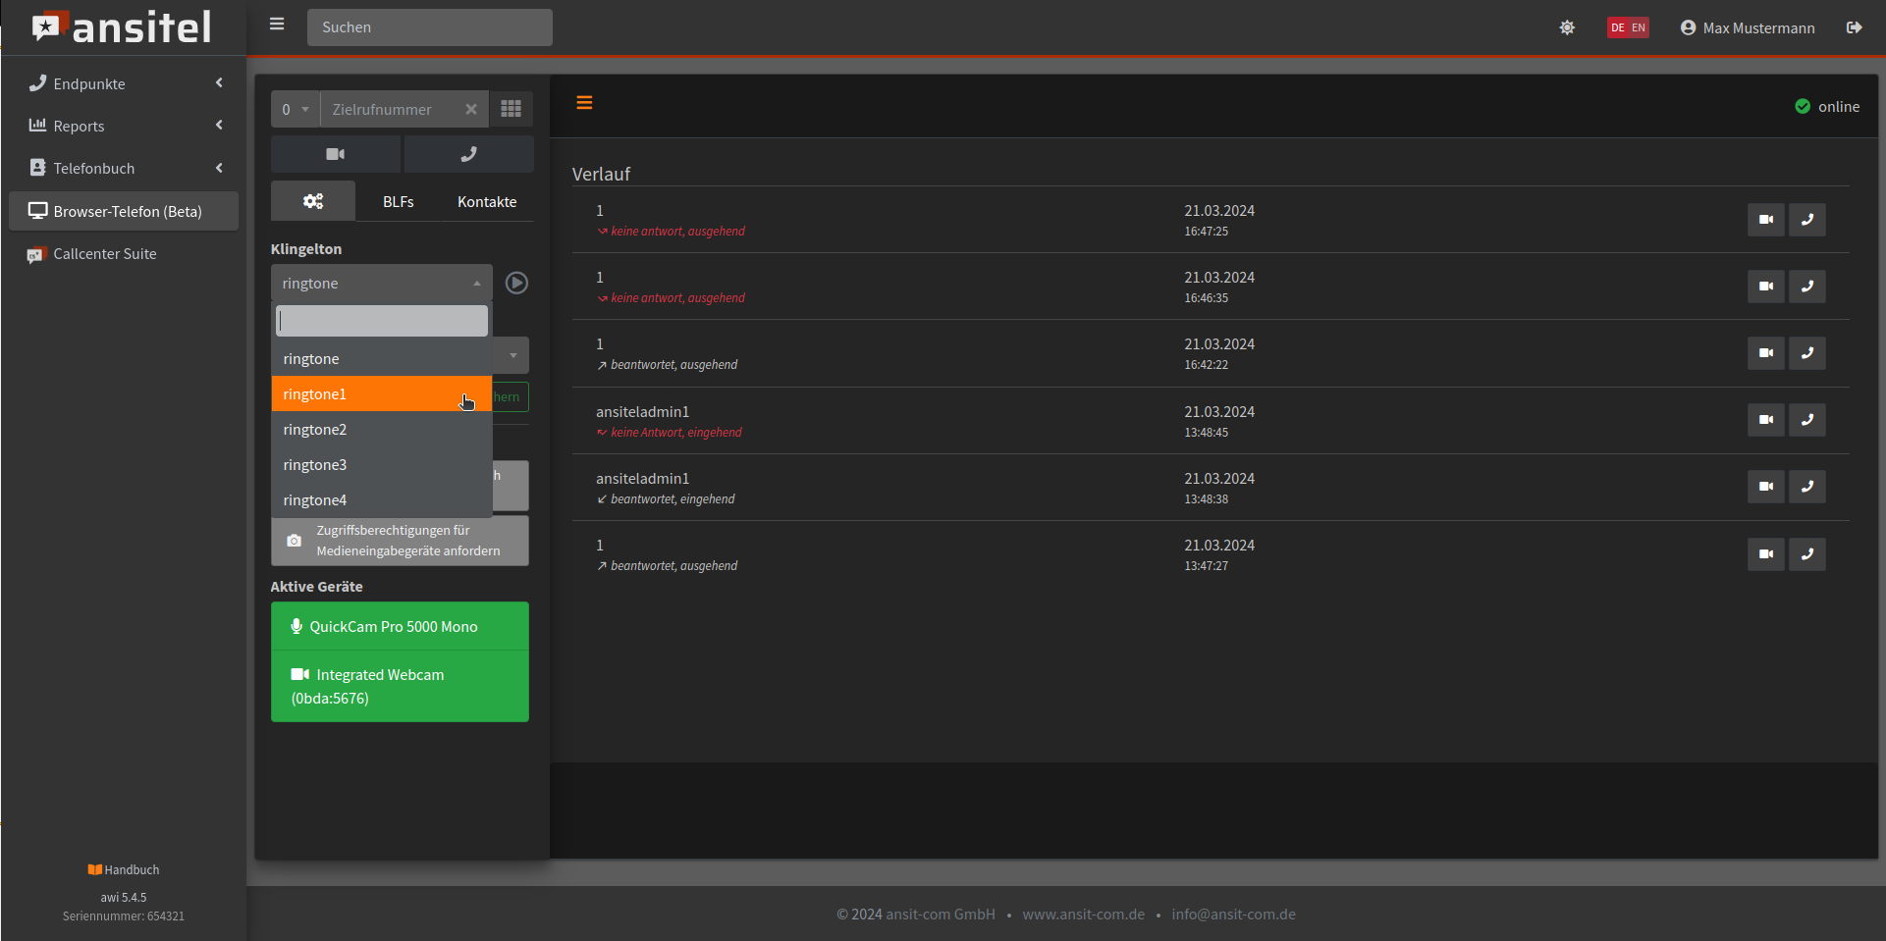This screenshot has height=941, width=1886.
Task: Audio call the 13:47:27 history entry
Action: [x=1806, y=554]
